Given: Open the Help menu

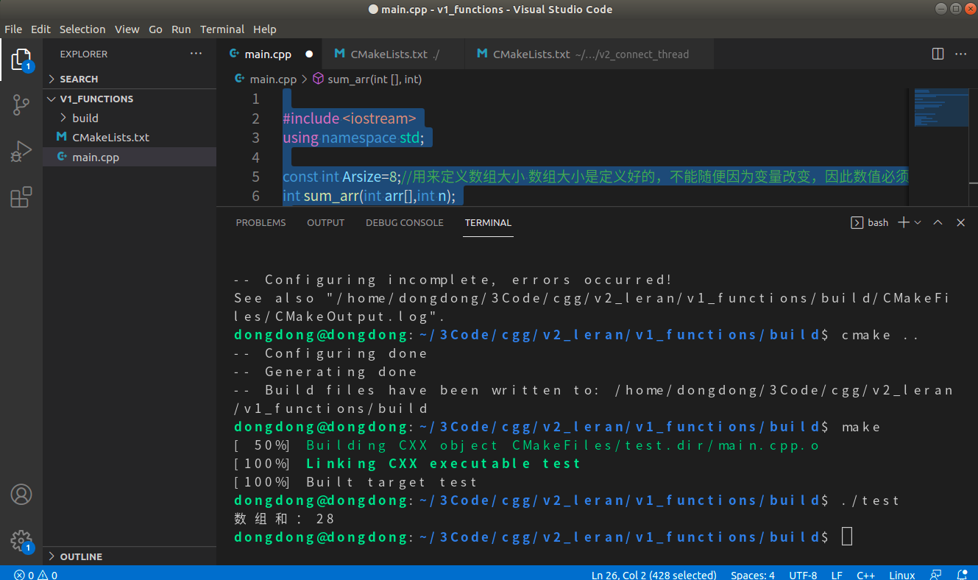Looking at the screenshot, I should [x=265, y=29].
